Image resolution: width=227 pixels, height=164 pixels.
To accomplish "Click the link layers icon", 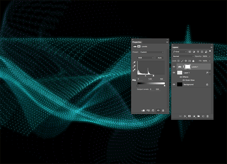I will pyautogui.click(x=180, y=116).
